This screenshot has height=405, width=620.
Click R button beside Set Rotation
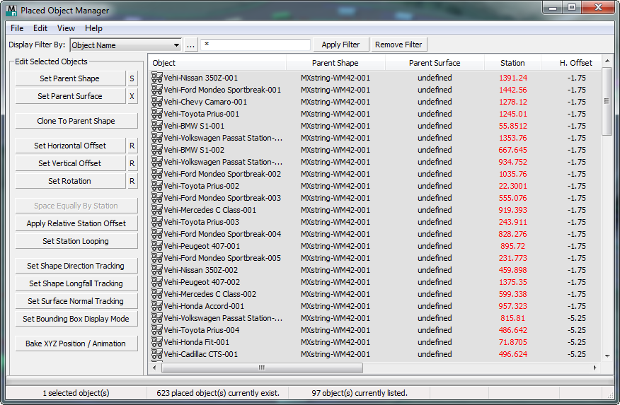tap(132, 181)
